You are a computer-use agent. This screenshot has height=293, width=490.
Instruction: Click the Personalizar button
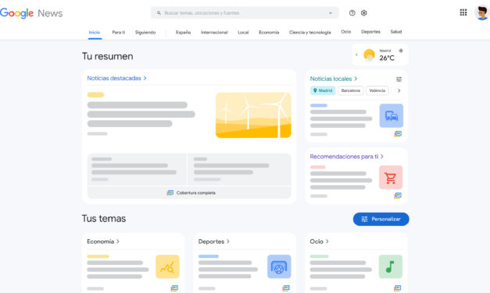pyautogui.click(x=381, y=219)
